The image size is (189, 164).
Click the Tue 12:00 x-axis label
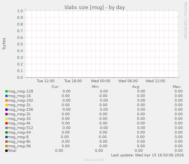tap(46, 81)
